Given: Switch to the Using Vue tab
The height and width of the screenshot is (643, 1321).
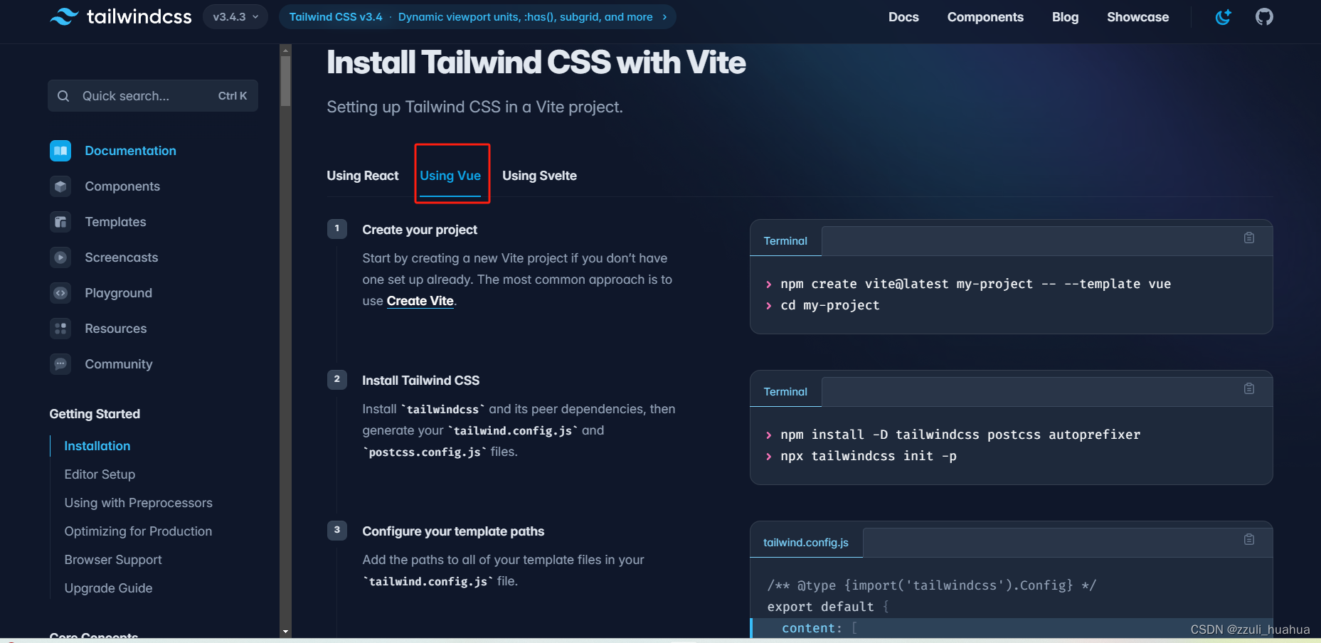Looking at the screenshot, I should (450, 176).
